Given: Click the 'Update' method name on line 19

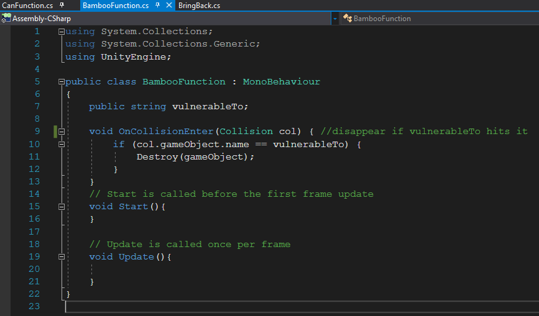Looking at the screenshot, I should point(136,256).
